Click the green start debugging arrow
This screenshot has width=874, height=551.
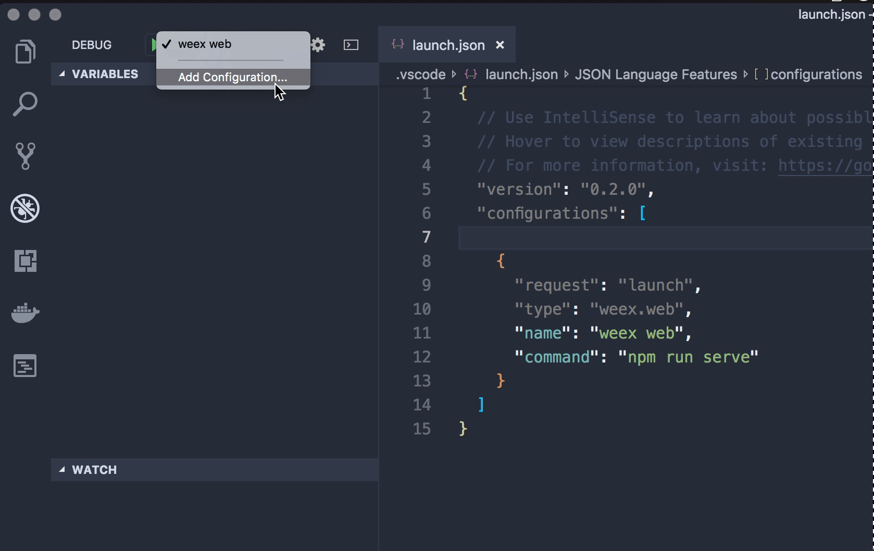pyautogui.click(x=153, y=45)
